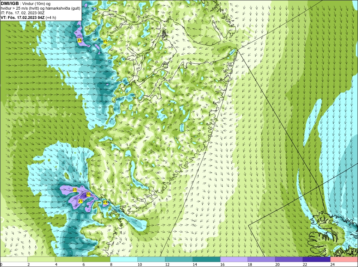This screenshot has width=358, height=267.
Task: Click the legend scale number 4
Action: click(x=56, y=264)
